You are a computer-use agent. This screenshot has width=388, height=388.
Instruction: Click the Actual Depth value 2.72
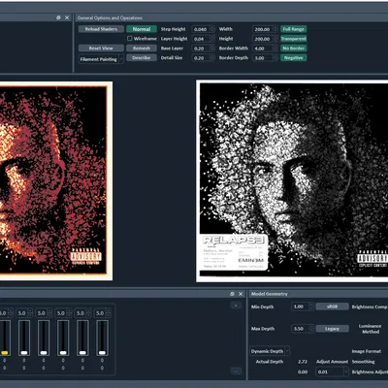tap(303, 362)
